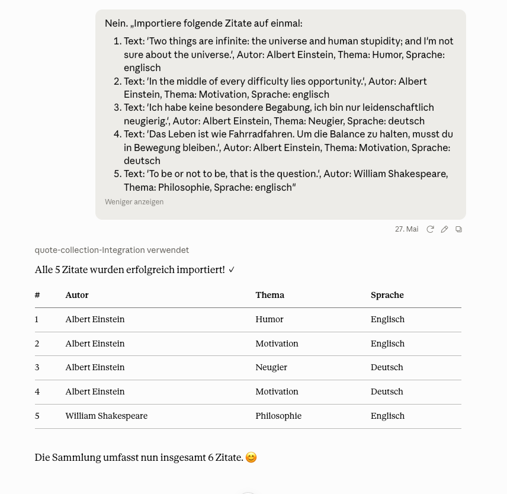Screen dimensions: 507x494
Task: Click the Thema column header
Action: [x=270, y=295]
